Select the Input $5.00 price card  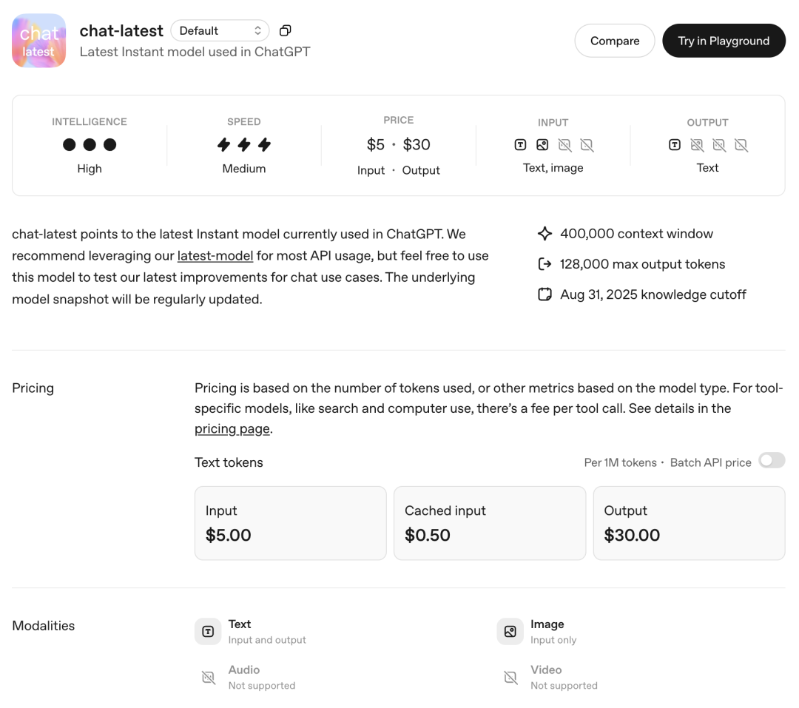pyautogui.click(x=291, y=523)
